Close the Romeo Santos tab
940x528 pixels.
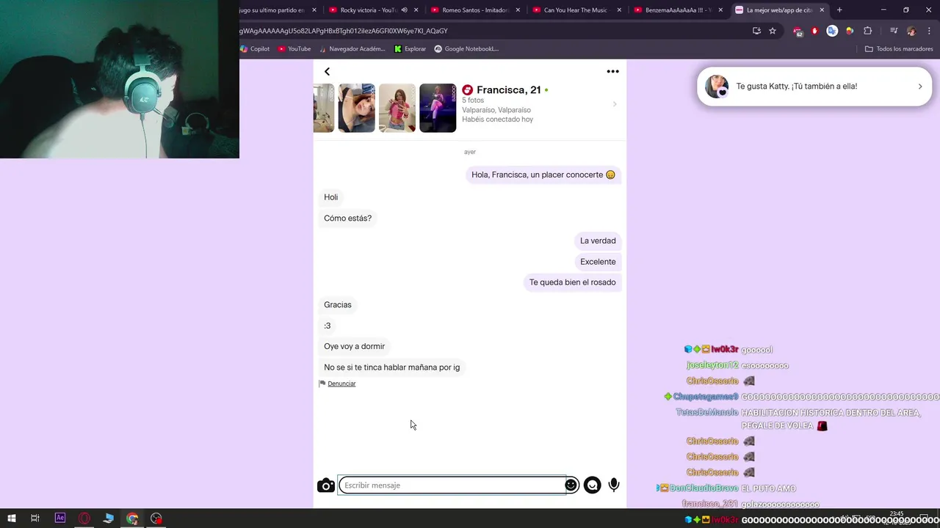tap(518, 10)
